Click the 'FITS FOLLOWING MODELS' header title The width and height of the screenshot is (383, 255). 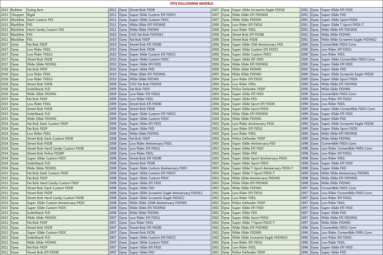191,3
